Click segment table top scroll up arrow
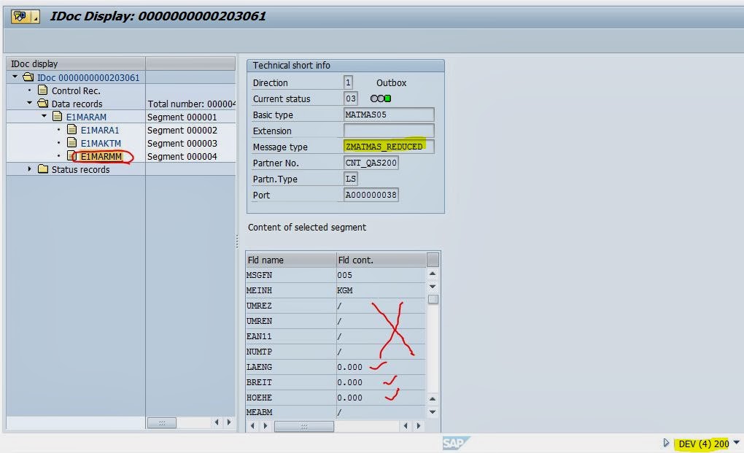Viewport: 744px width, 453px height. click(433, 274)
